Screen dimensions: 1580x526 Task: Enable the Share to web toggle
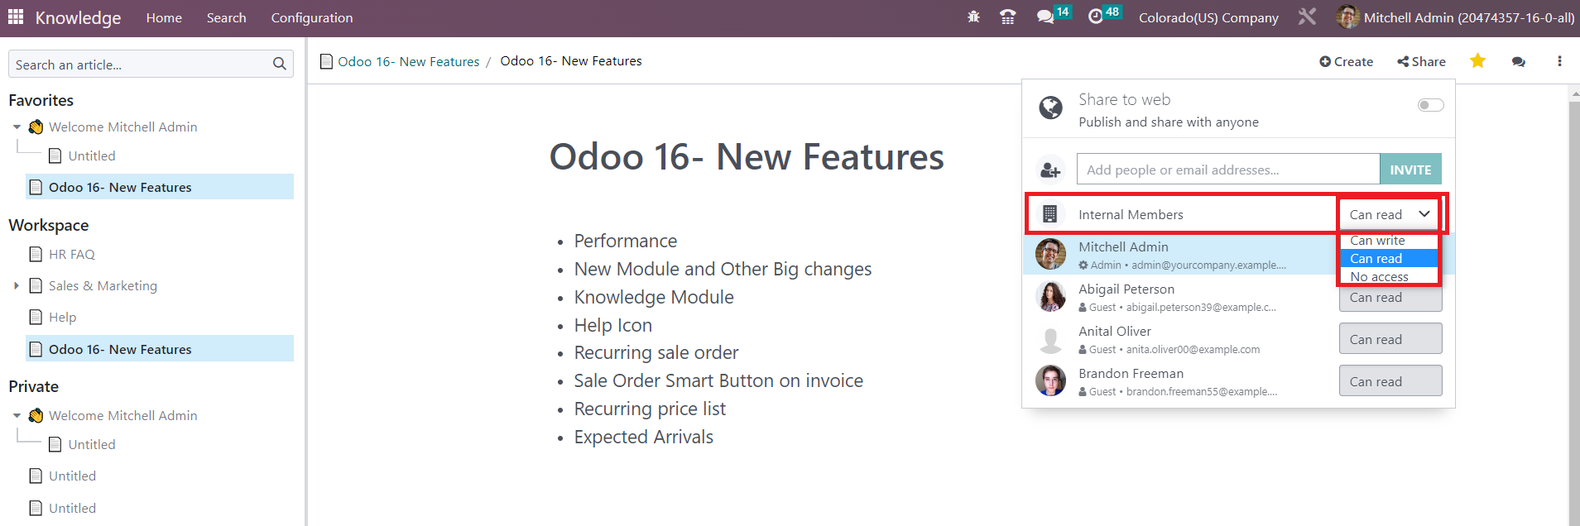tap(1430, 105)
